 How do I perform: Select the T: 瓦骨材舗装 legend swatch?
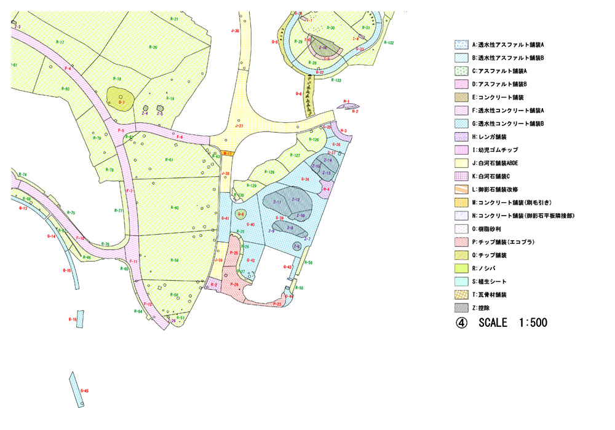(461, 295)
